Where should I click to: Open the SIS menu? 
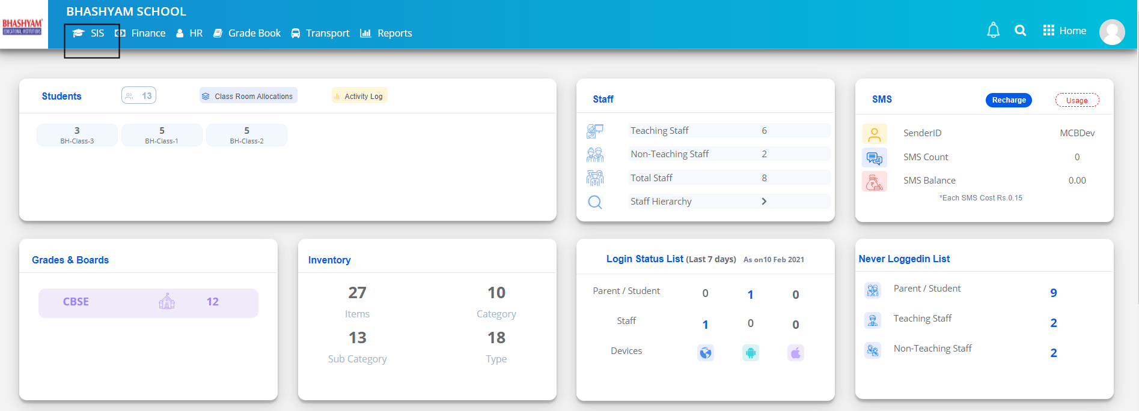89,33
